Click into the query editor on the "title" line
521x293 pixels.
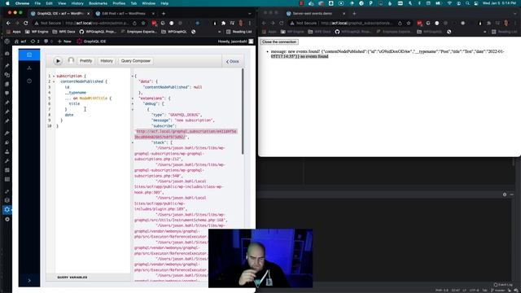coord(74,103)
